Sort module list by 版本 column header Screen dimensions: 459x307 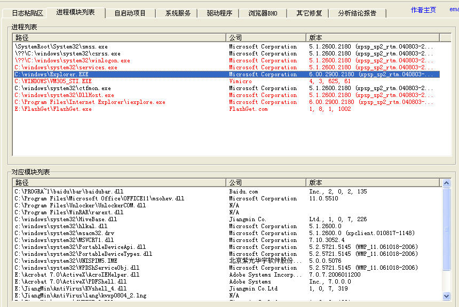(373, 182)
